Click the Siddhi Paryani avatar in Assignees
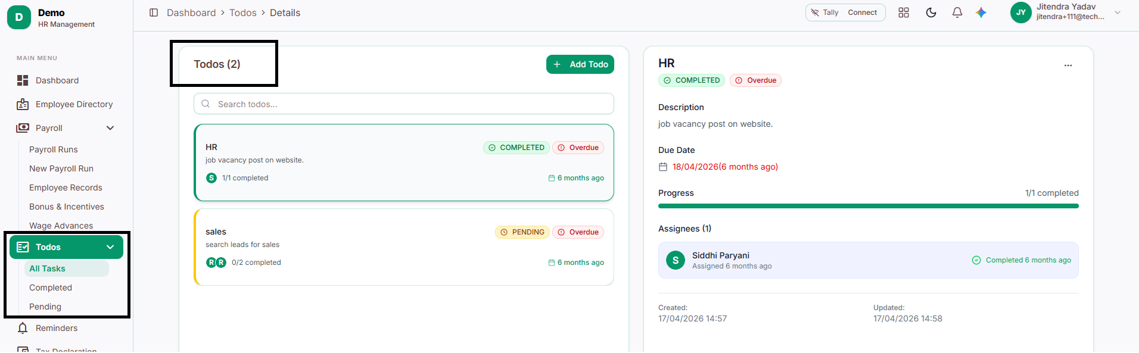1139x353 pixels. (676, 260)
